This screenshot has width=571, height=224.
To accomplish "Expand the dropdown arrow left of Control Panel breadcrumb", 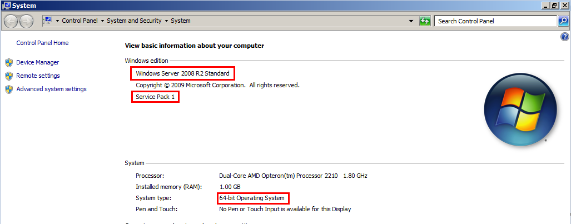I will (x=57, y=21).
